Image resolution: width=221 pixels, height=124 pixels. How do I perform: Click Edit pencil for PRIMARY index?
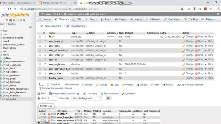click(x=41, y=114)
